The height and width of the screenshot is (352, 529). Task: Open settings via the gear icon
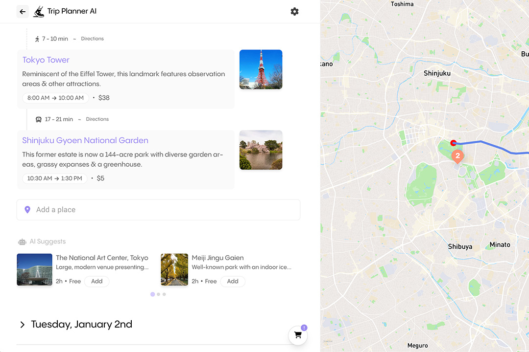(294, 11)
